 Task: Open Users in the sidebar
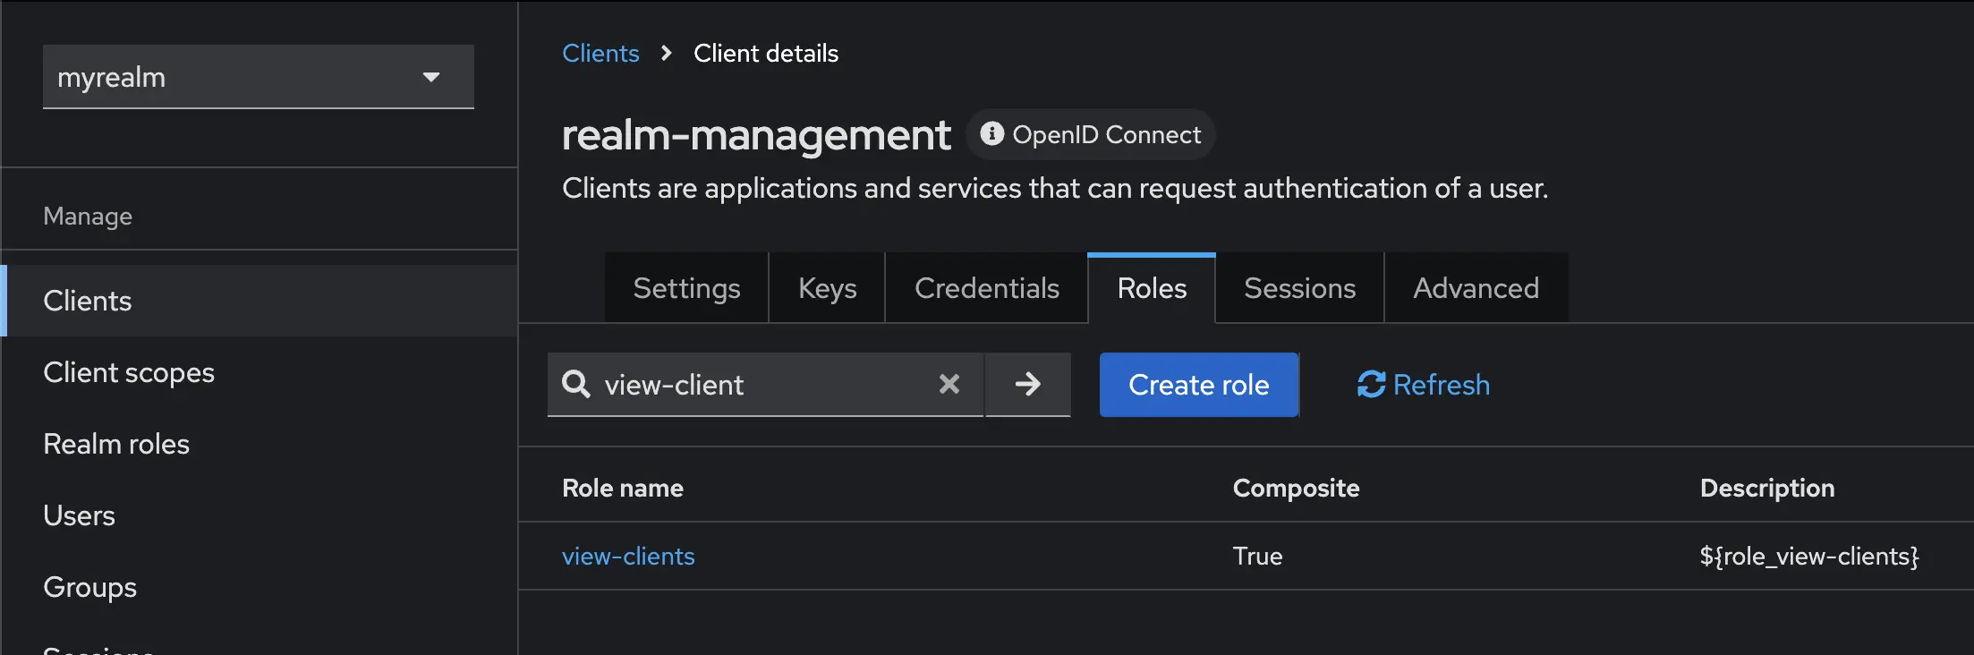[x=260, y=515]
